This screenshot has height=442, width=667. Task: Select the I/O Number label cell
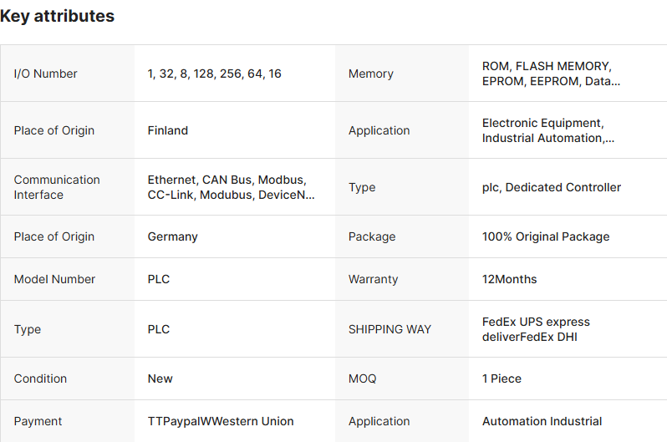point(46,74)
